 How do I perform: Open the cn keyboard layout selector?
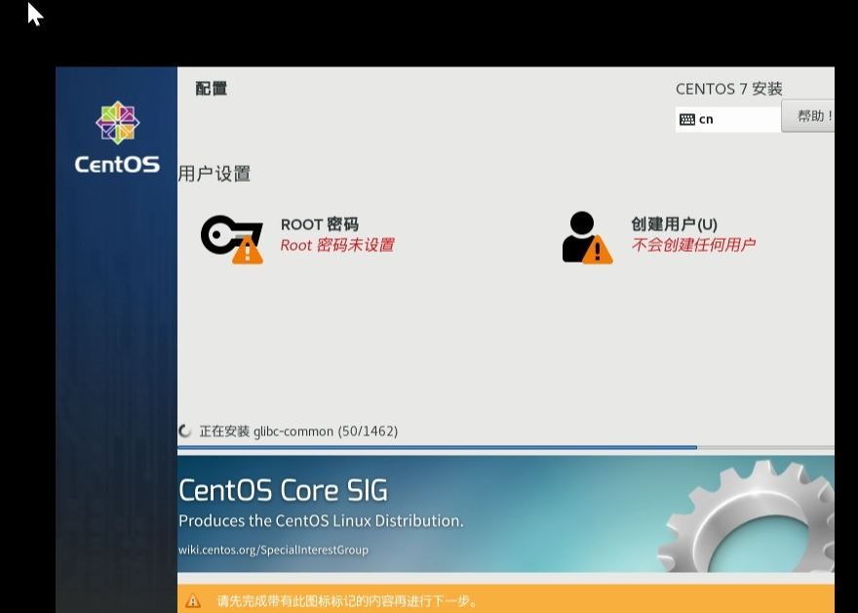click(727, 119)
